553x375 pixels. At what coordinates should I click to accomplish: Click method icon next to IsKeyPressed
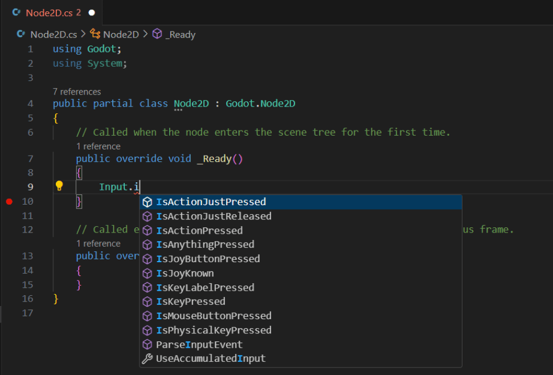(147, 301)
